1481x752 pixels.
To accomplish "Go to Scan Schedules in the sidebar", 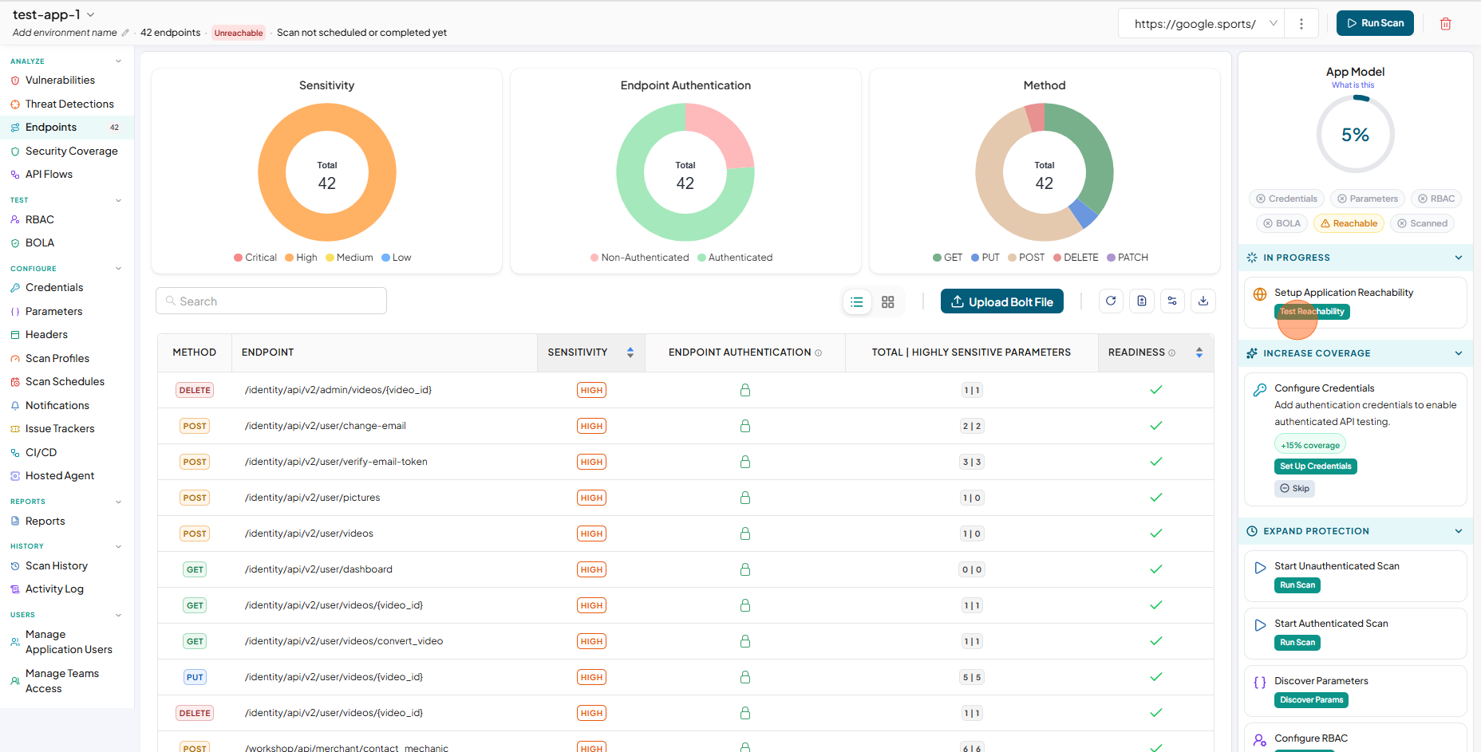I will [x=65, y=382].
